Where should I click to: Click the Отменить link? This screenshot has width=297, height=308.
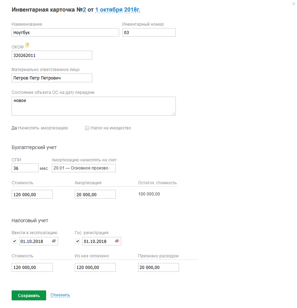[60, 295]
